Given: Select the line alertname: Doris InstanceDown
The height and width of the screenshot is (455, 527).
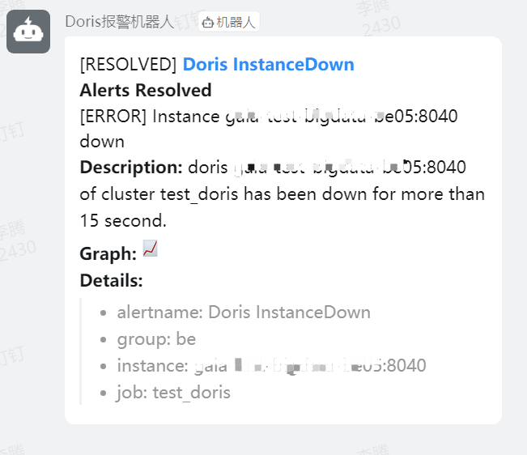Looking at the screenshot, I should [244, 313].
